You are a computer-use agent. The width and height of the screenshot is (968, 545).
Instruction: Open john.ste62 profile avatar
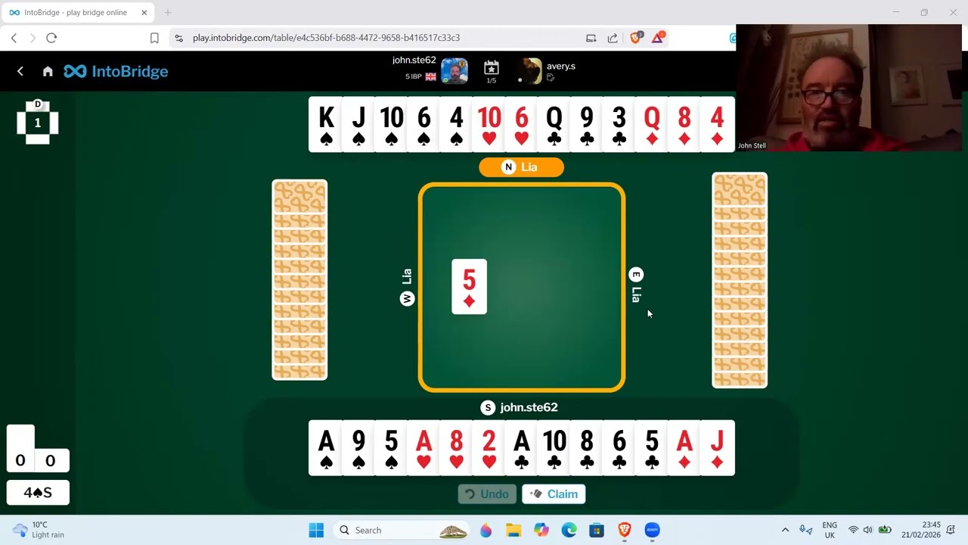(455, 71)
